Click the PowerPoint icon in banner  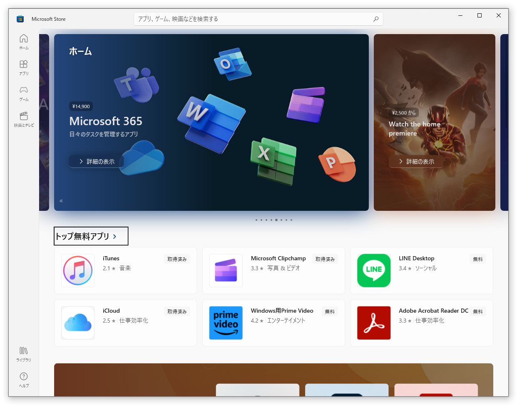(x=337, y=164)
